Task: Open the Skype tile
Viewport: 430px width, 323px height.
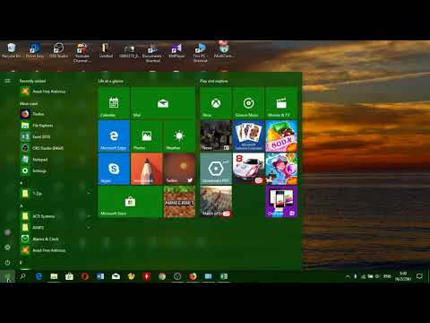Action: [x=114, y=169]
